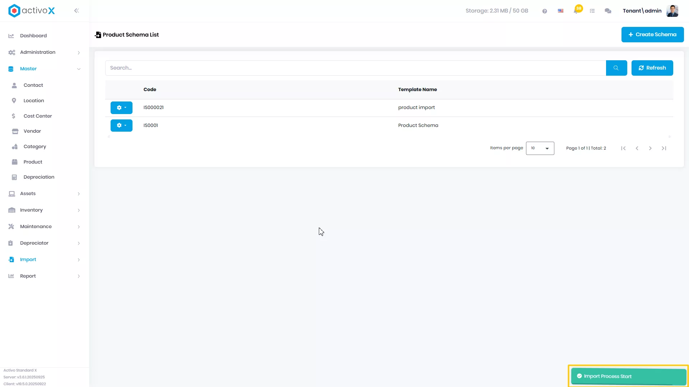Click the 'product import' template name
Viewport: 689px width, 387px height.
pos(416,107)
